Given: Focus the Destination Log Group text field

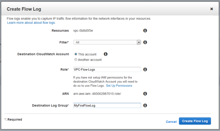Looking at the screenshot, I should tap(107, 105).
